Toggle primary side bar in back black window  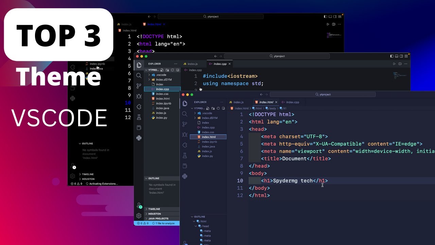[325, 16]
